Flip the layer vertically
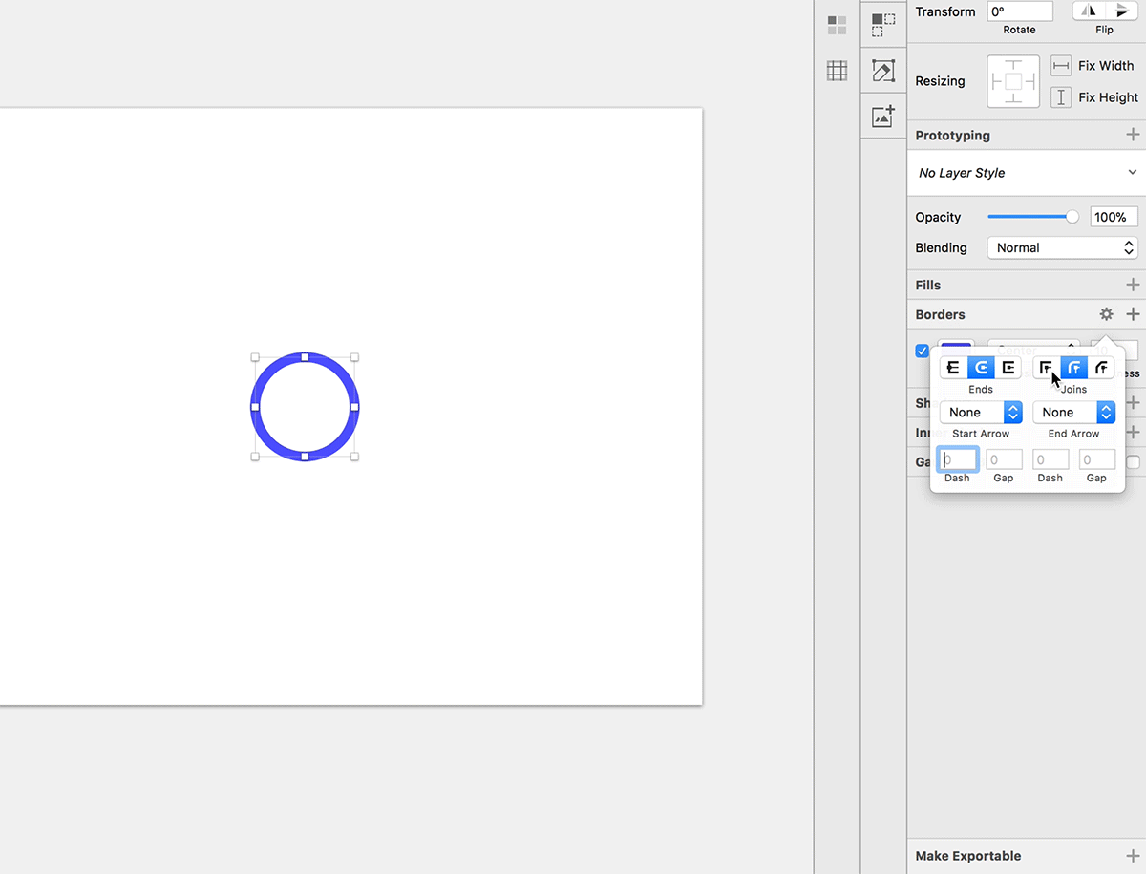Image resolution: width=1146 pixels, height=874 pixels. pos(1121,11)
